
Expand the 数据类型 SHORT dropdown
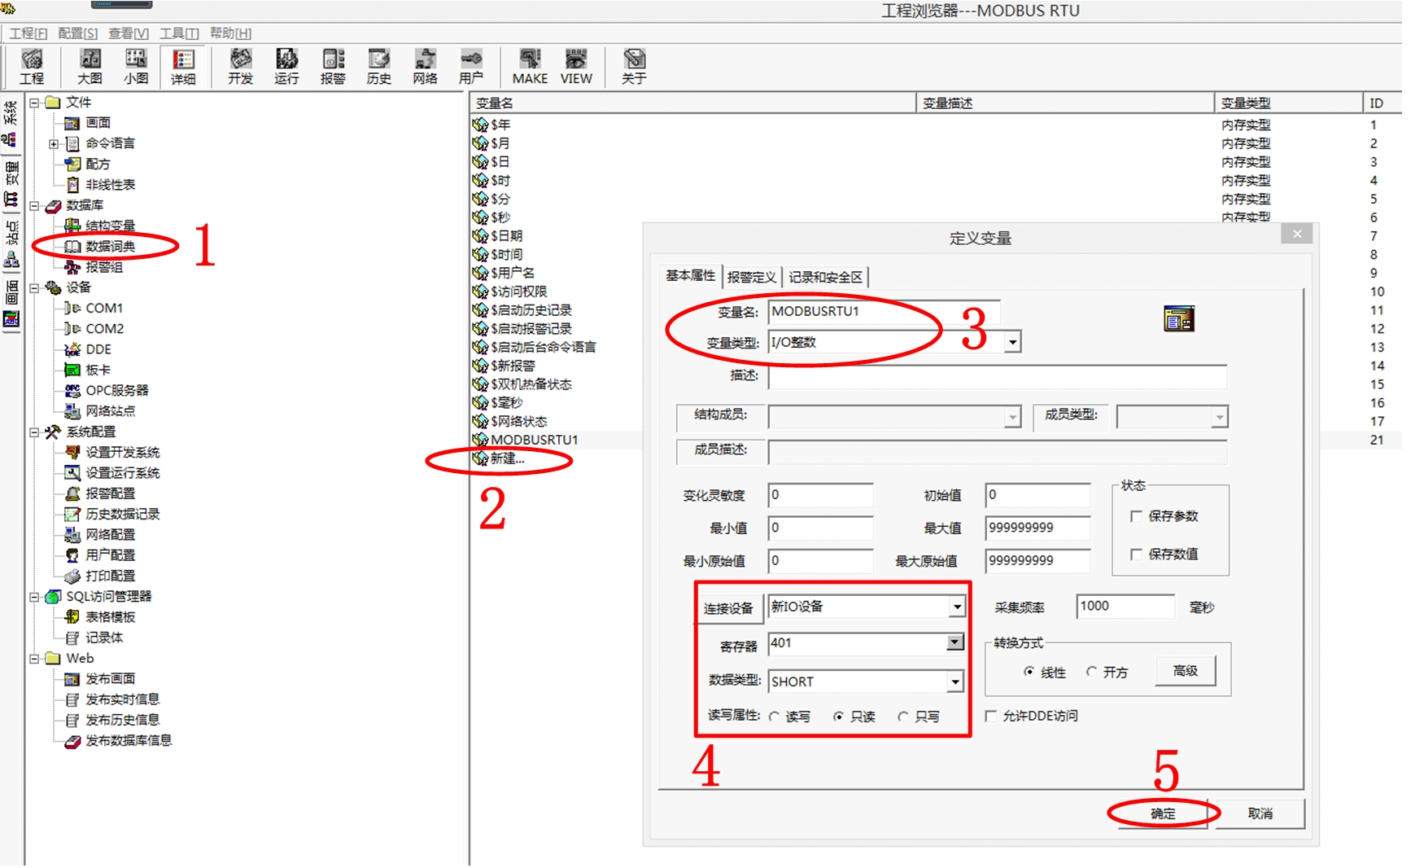coord(955,682)
